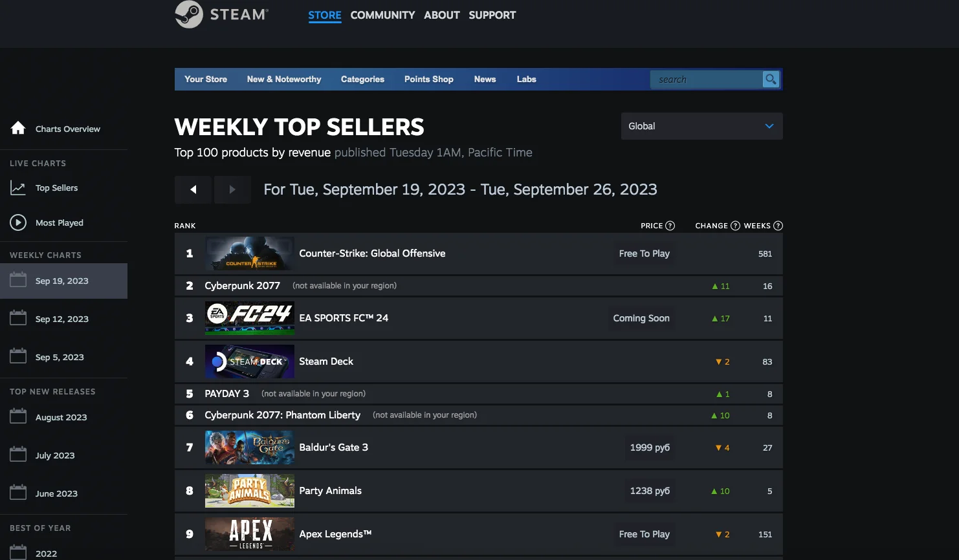
Task: Open August 2023 top new releases
Action: tap(61, 417)
